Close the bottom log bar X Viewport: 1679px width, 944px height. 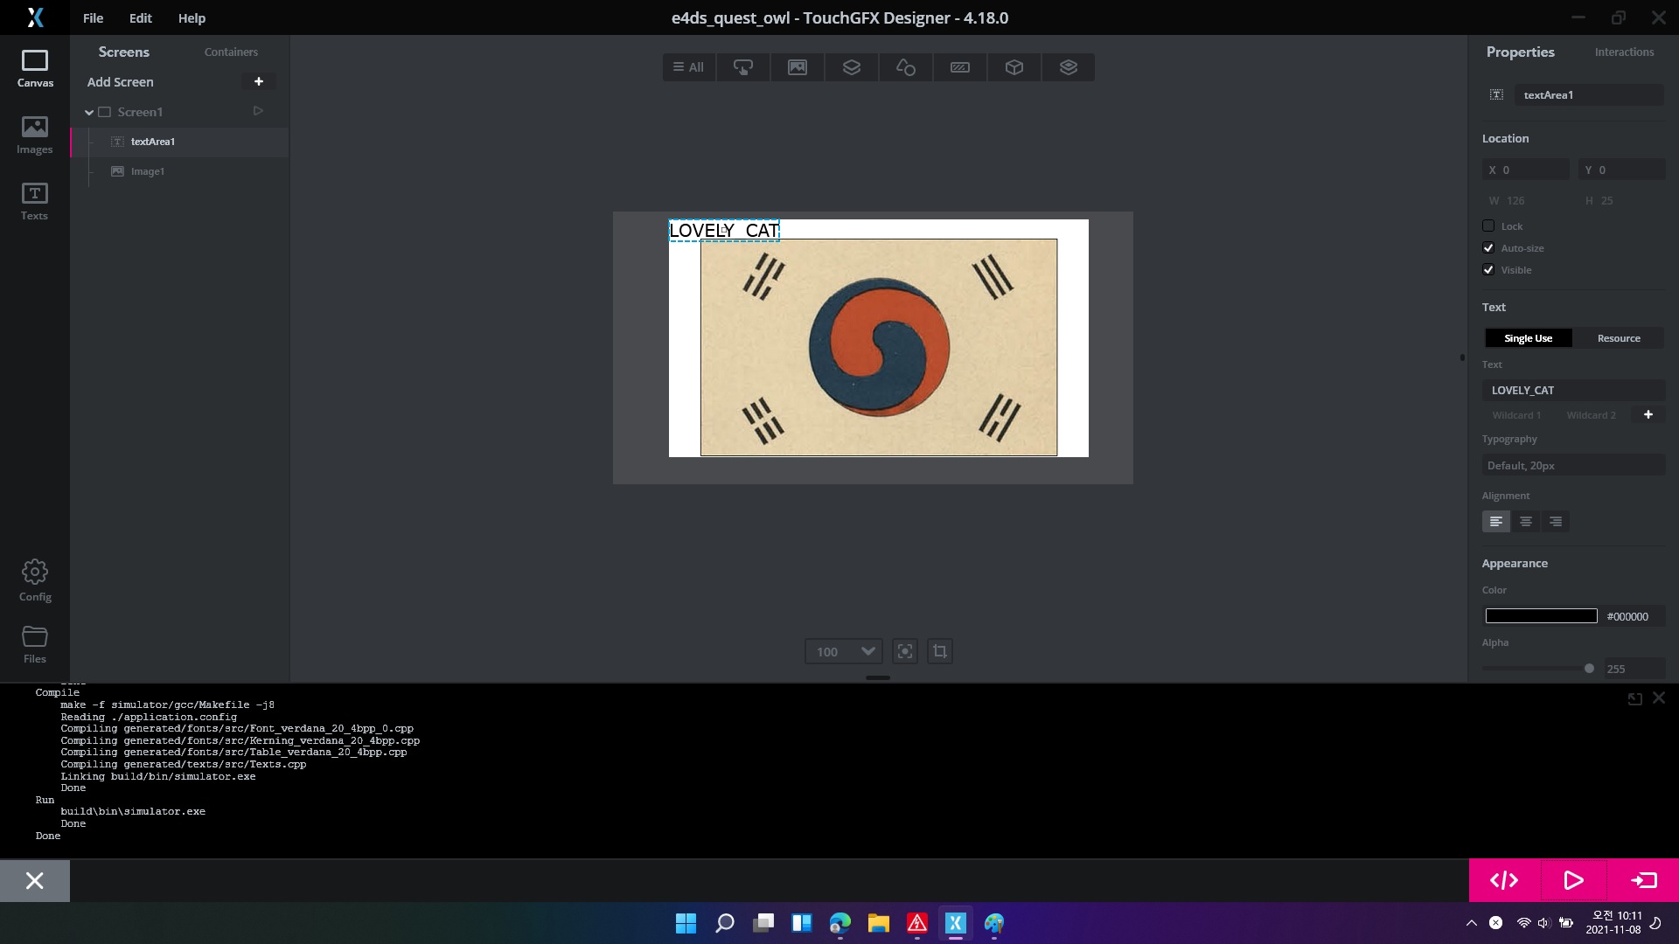coord(35,880)
